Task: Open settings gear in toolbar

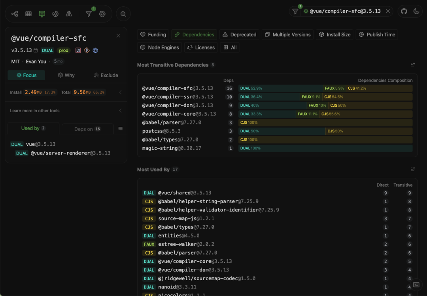Action: (x=102, y=13)
